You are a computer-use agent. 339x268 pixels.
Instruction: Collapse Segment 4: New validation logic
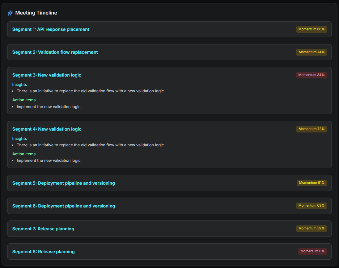[47, 129]
